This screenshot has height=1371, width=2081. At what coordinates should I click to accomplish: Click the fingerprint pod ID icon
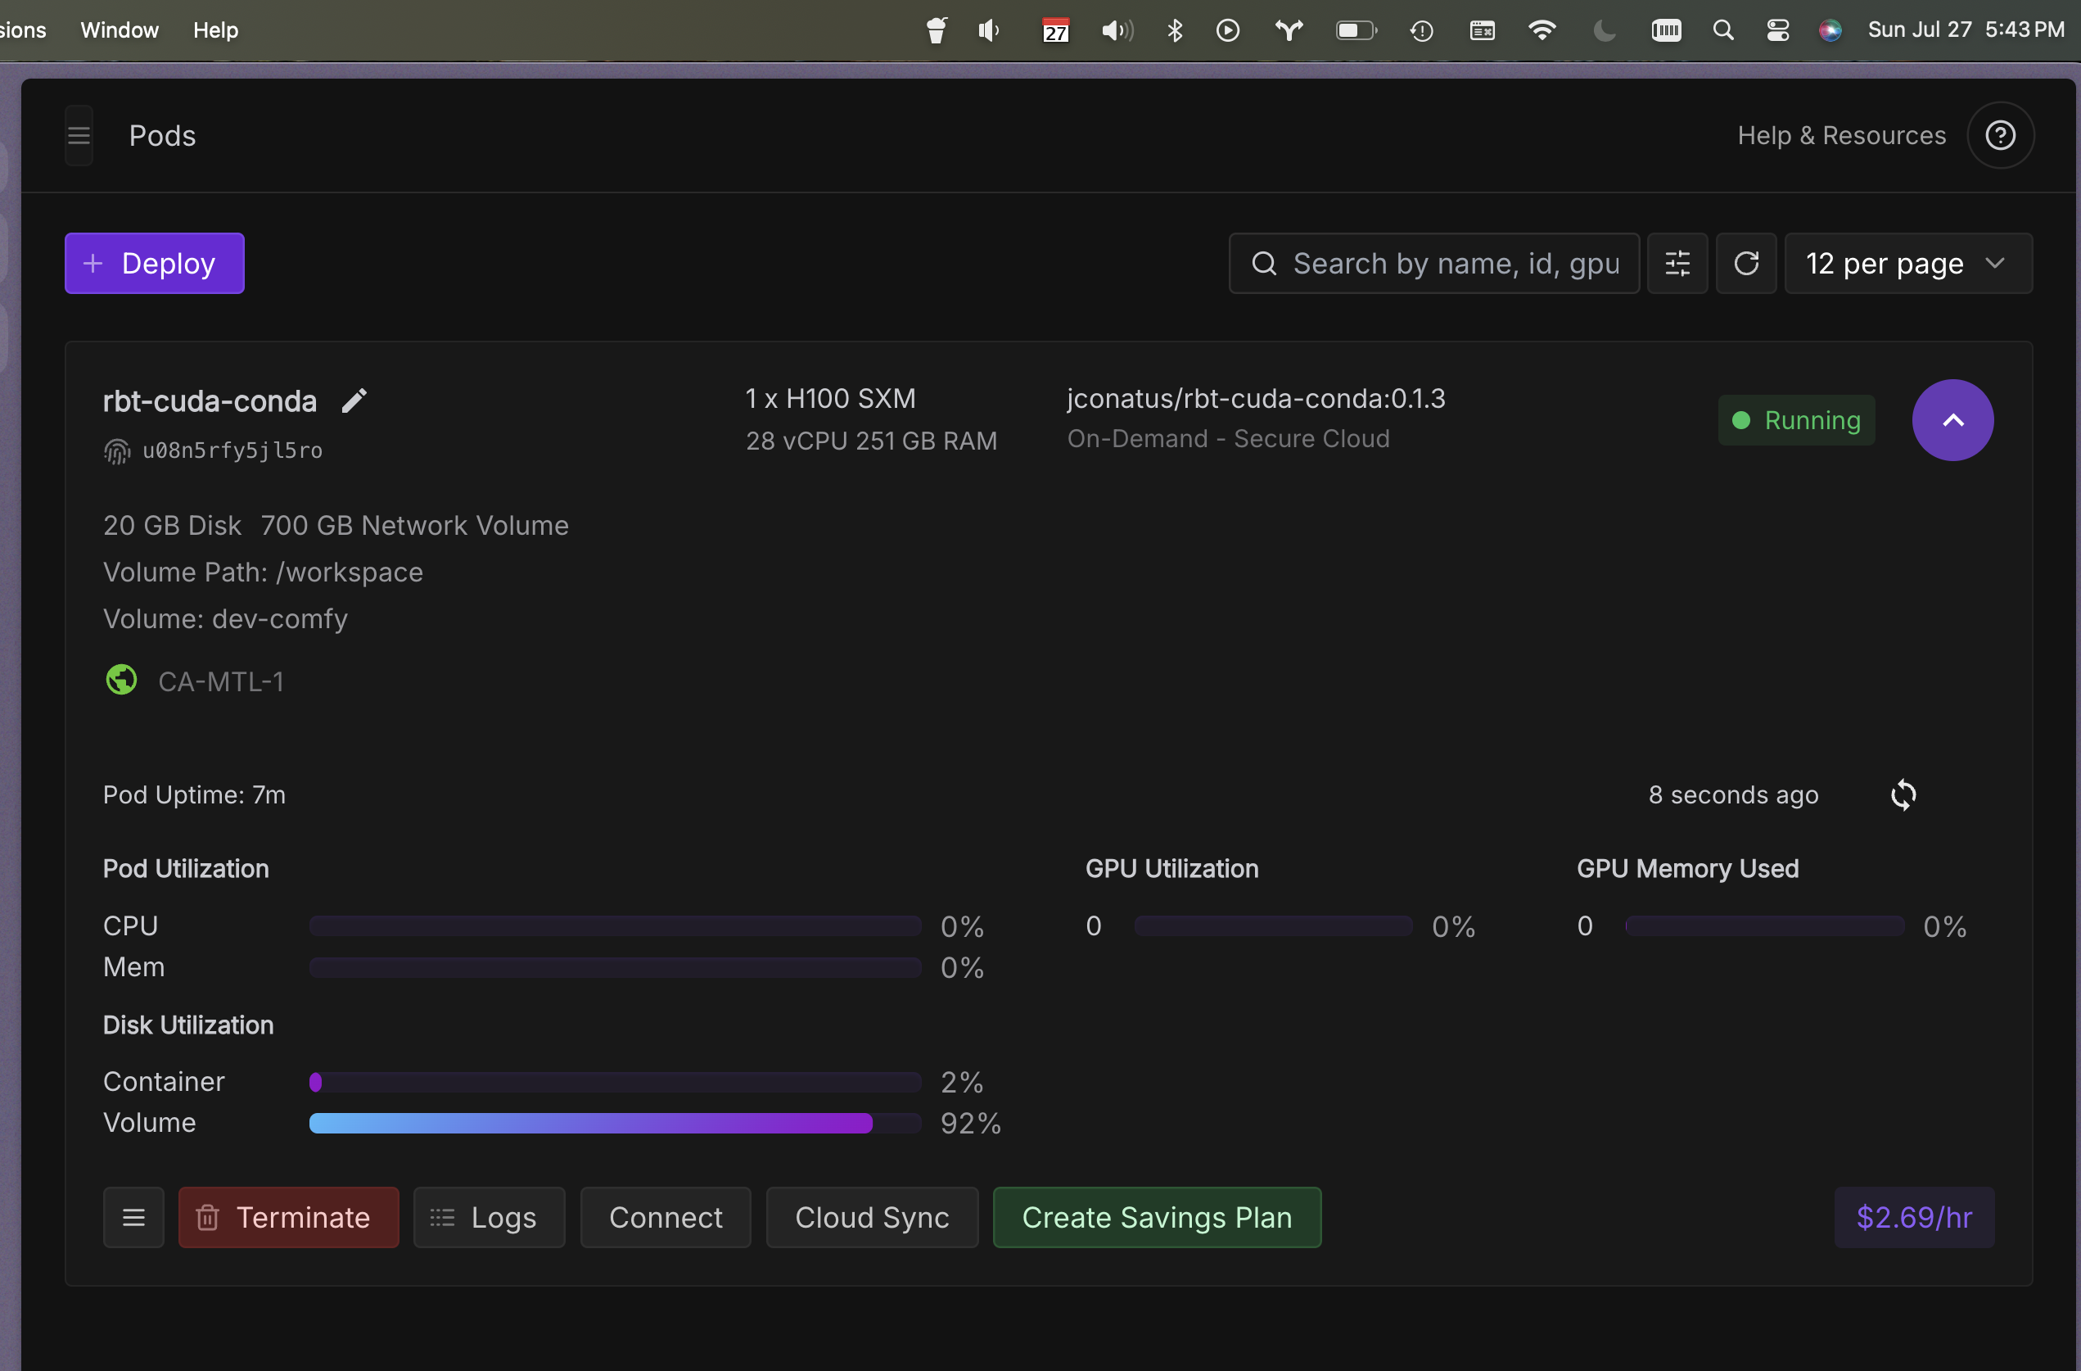tap(117, 450)
